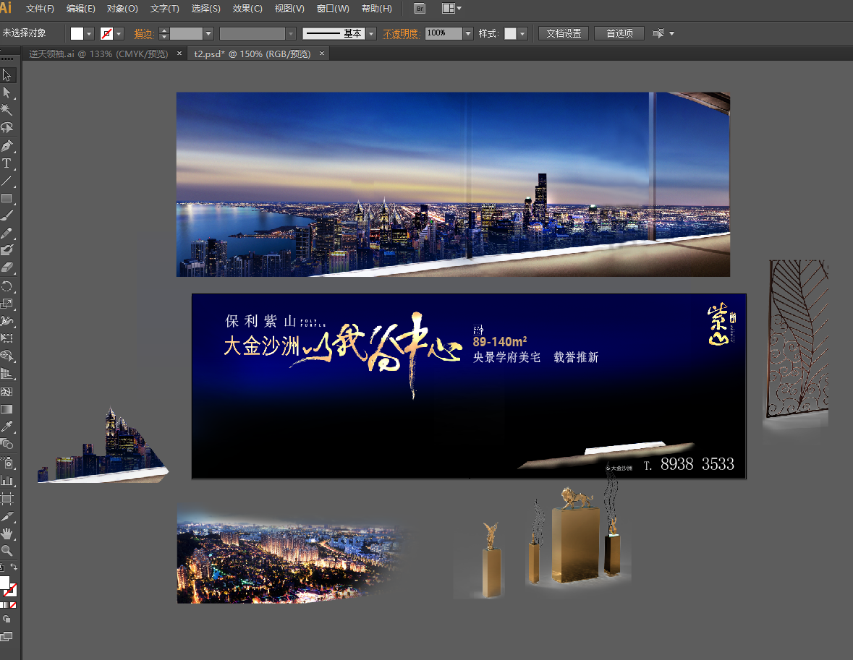Open the 描边 stroke panel link
This screenshot has width=853, height=660.
coord(144,34)
